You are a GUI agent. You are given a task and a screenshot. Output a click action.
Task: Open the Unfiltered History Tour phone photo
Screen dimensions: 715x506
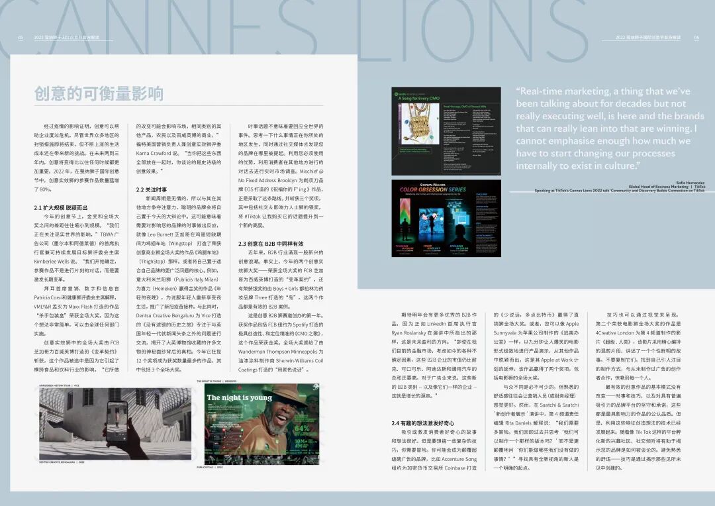point(115,424)
